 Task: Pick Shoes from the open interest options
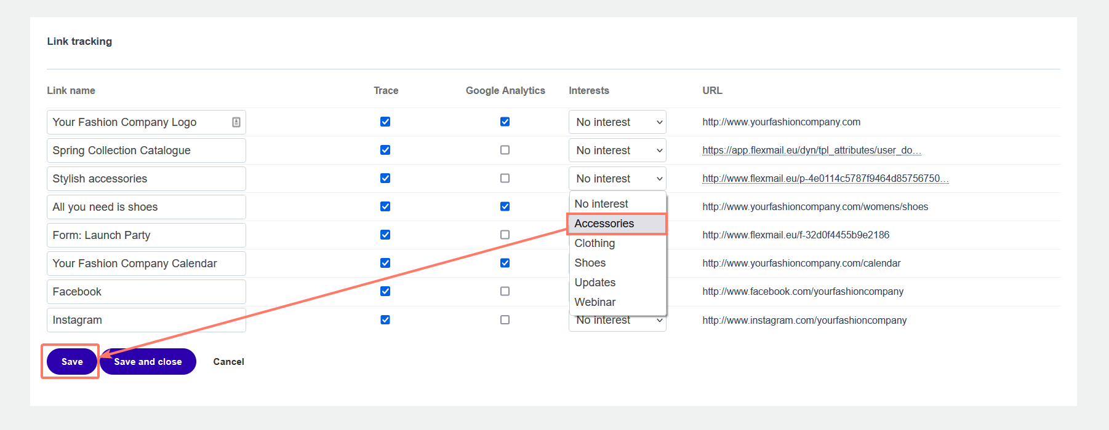590,263
